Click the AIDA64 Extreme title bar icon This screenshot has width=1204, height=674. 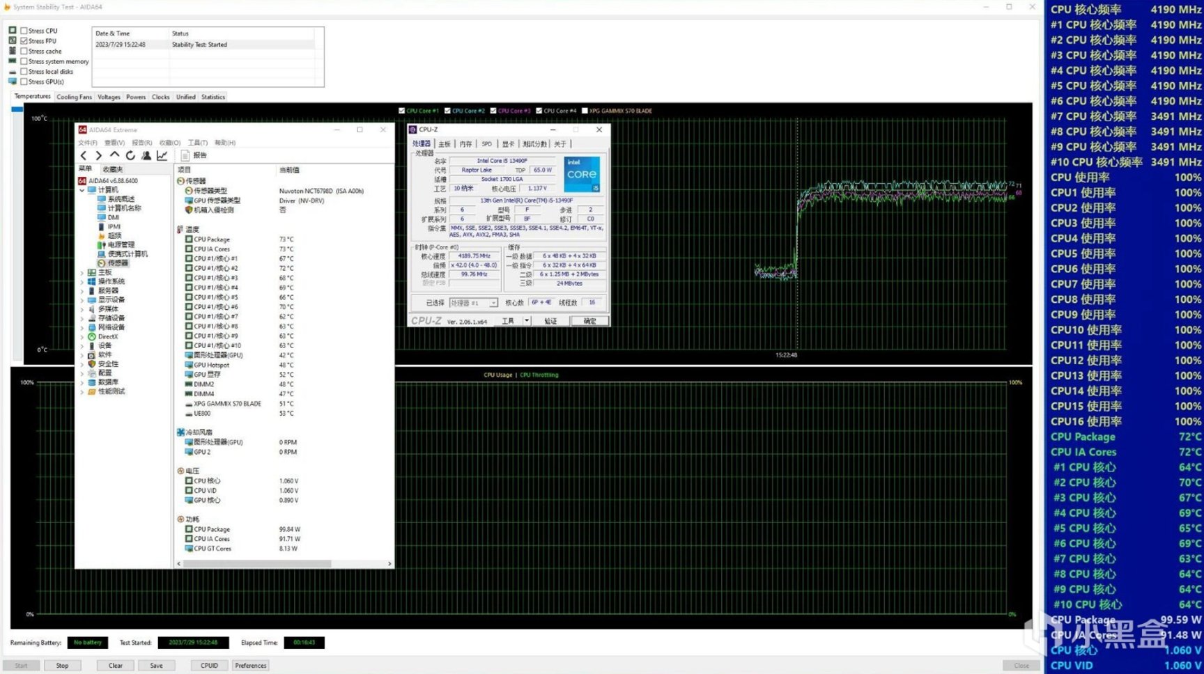coord(82,130)
